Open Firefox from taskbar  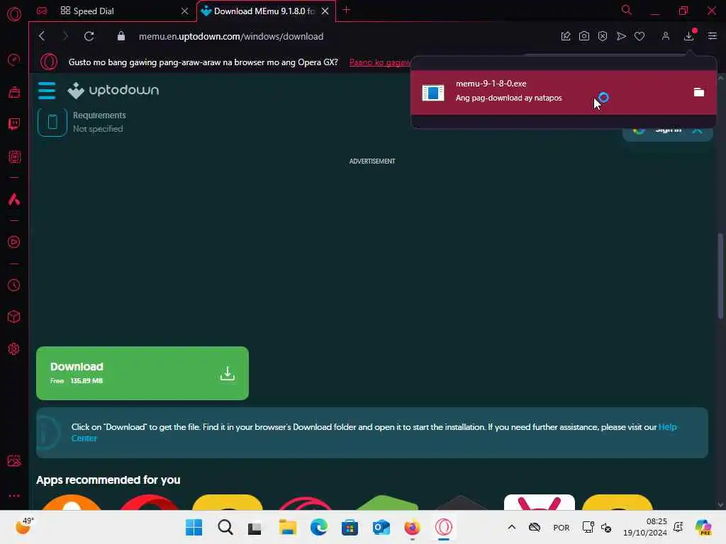[412, 527]
